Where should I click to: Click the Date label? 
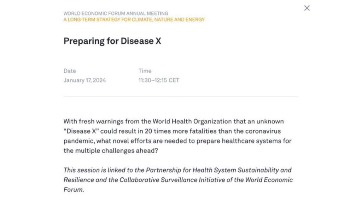click(x=70, y=71)
